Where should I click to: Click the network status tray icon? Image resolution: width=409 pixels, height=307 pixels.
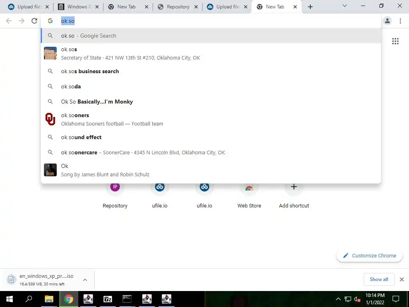(348, 299)
